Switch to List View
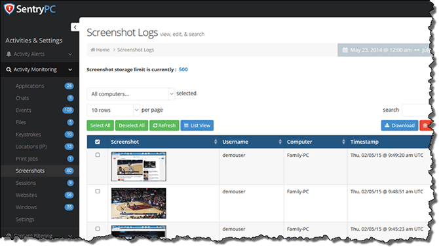439x247 pixels. tap(197, 125)
